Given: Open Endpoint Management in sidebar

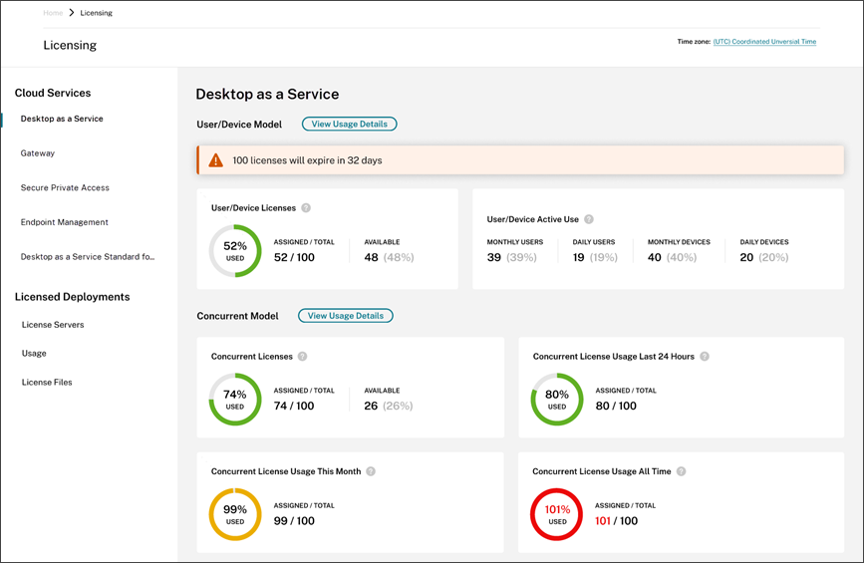Looking at the screenshot, I should click(64, 222).
